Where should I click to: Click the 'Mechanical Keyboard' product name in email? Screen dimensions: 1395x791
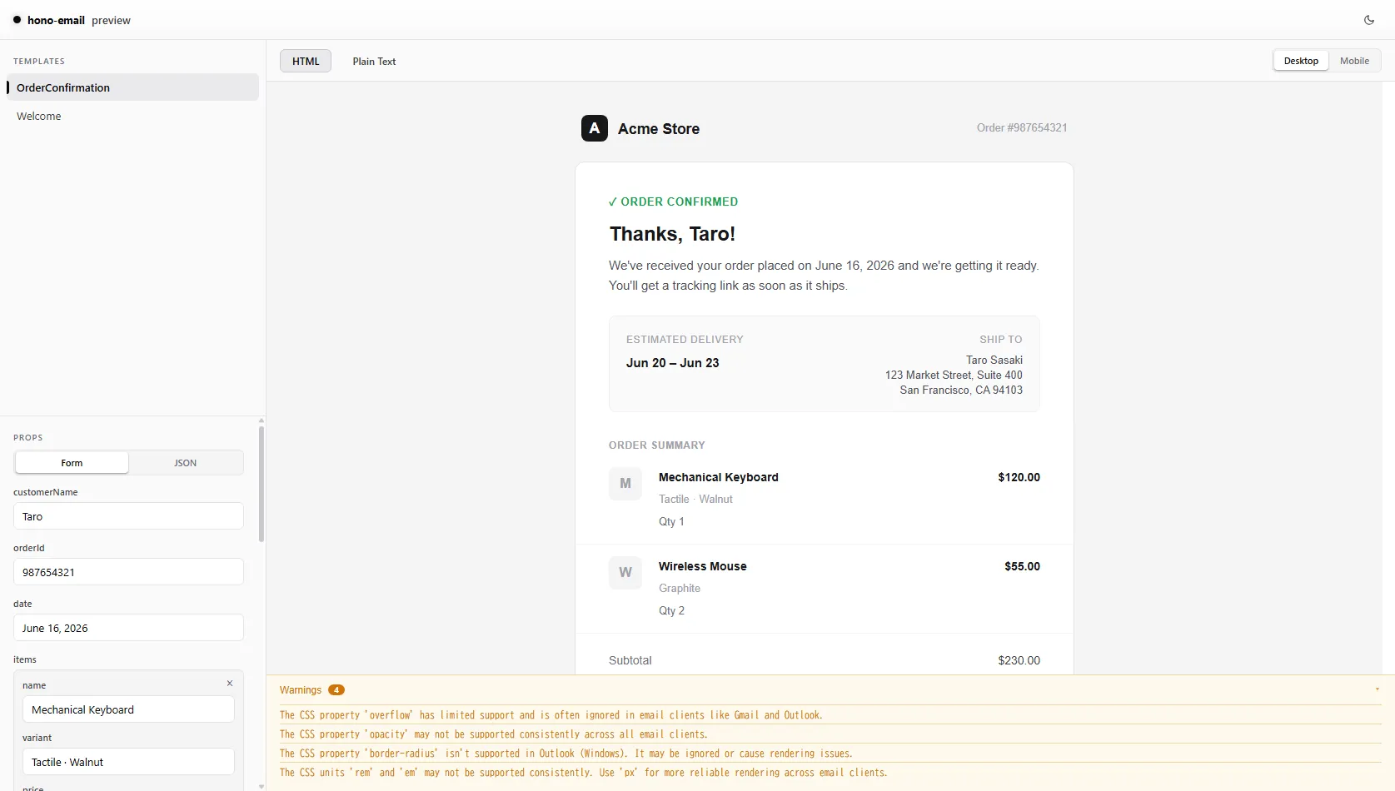click(719, 477)
